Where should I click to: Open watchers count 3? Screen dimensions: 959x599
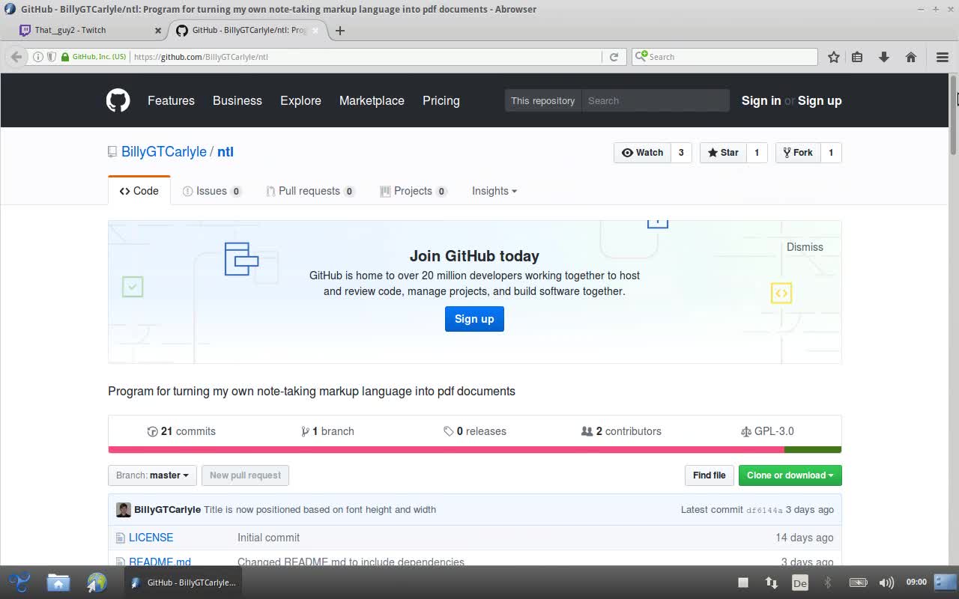[681, 153]
